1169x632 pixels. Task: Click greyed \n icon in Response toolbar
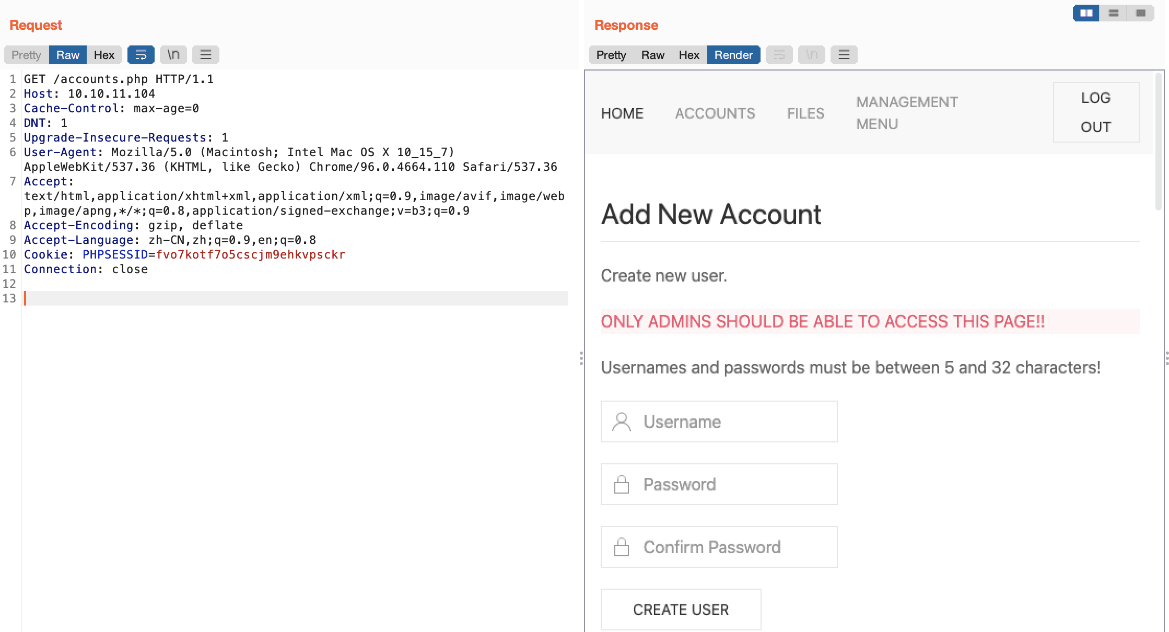pos(811,55)
